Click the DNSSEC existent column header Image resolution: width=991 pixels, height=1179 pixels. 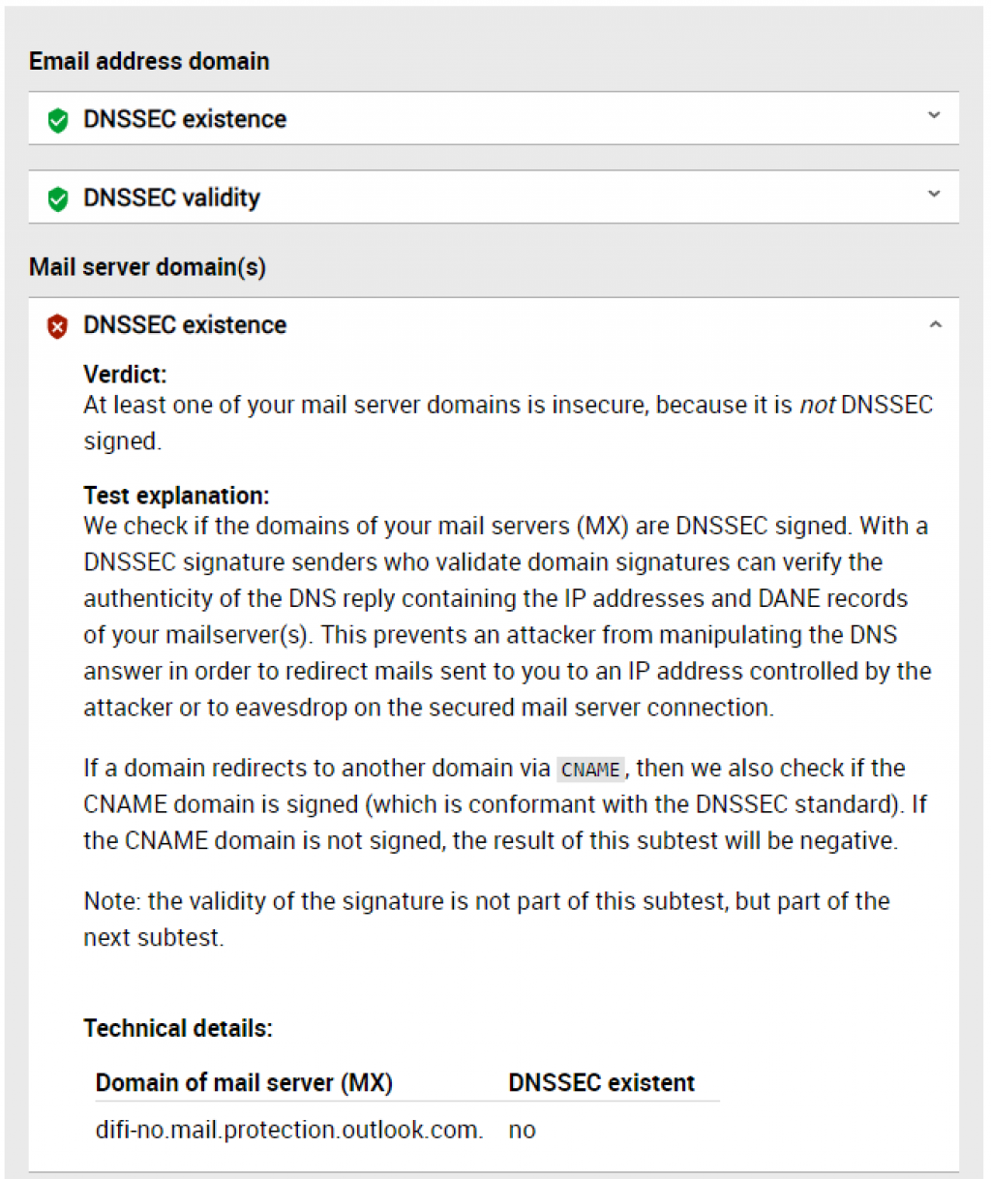tap(601, 1082)
